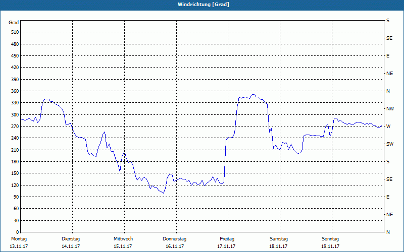The height and width of the screenshot is (252, 404).
Task: Click the Donnerstag day label
Action: point(174,239)
